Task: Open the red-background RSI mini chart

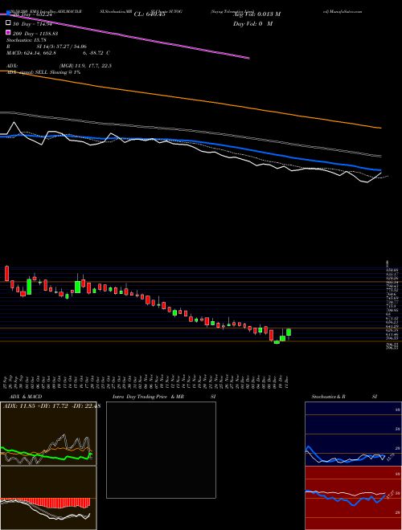Action: pyautogui.click(x=353, y=498)
